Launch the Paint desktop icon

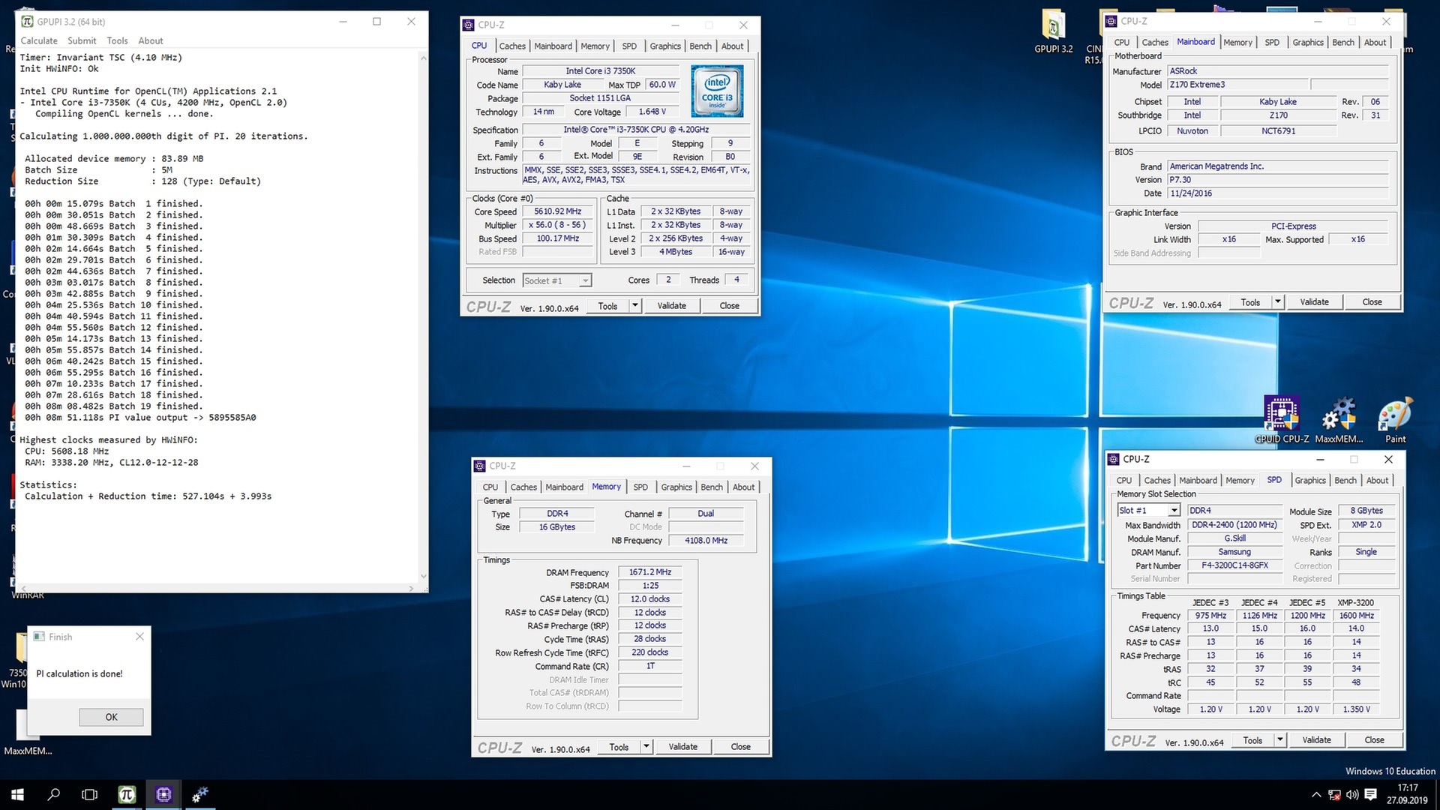click(x=1395, y=420)
